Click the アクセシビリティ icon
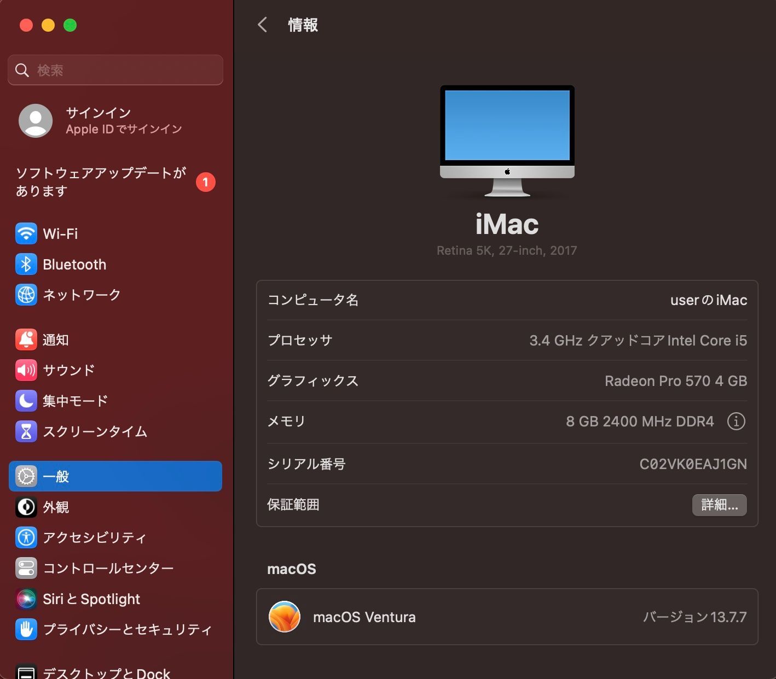This screenshot has width=776, height=679. (x=26, y=537)
